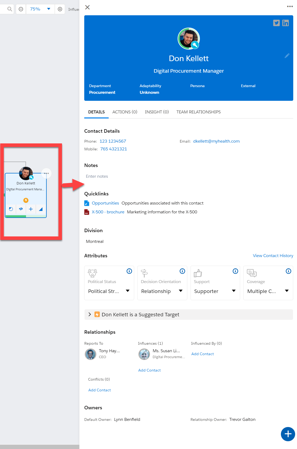
Task: Expand the Suggested Target section chevron
Action: [90, 314]
